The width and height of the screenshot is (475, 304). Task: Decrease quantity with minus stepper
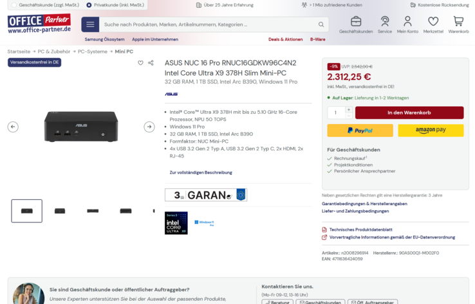point(349,116)
